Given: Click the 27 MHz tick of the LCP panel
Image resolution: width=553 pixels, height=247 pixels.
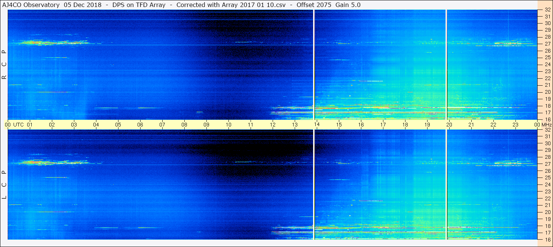Looking at the screenshot, I should pyautogui.click(x=547, y=164).
